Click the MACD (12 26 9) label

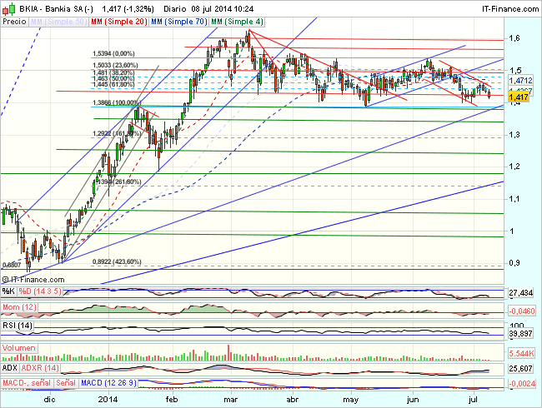tap(109, 382)
